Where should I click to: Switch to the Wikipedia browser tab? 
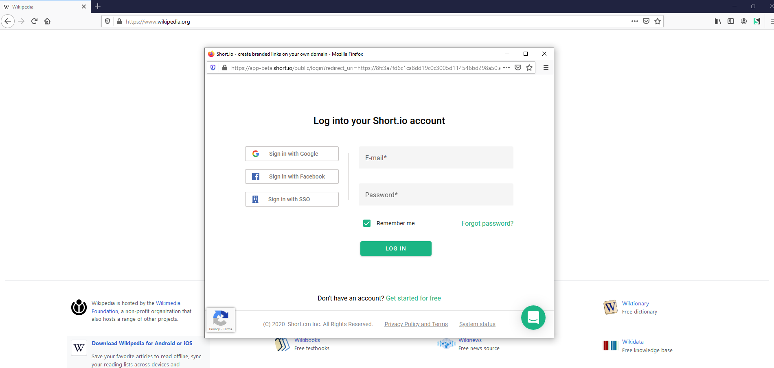click(x=41, y=7)
